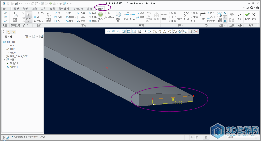Viewport: 261px width, 141px height.
Task: Select the 加厚 (Thicken) tool
Action: 93,21
